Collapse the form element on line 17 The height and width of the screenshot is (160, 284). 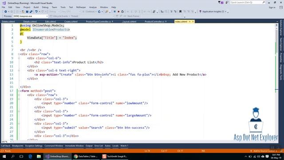pyautogui.click(x=19, y=91)
